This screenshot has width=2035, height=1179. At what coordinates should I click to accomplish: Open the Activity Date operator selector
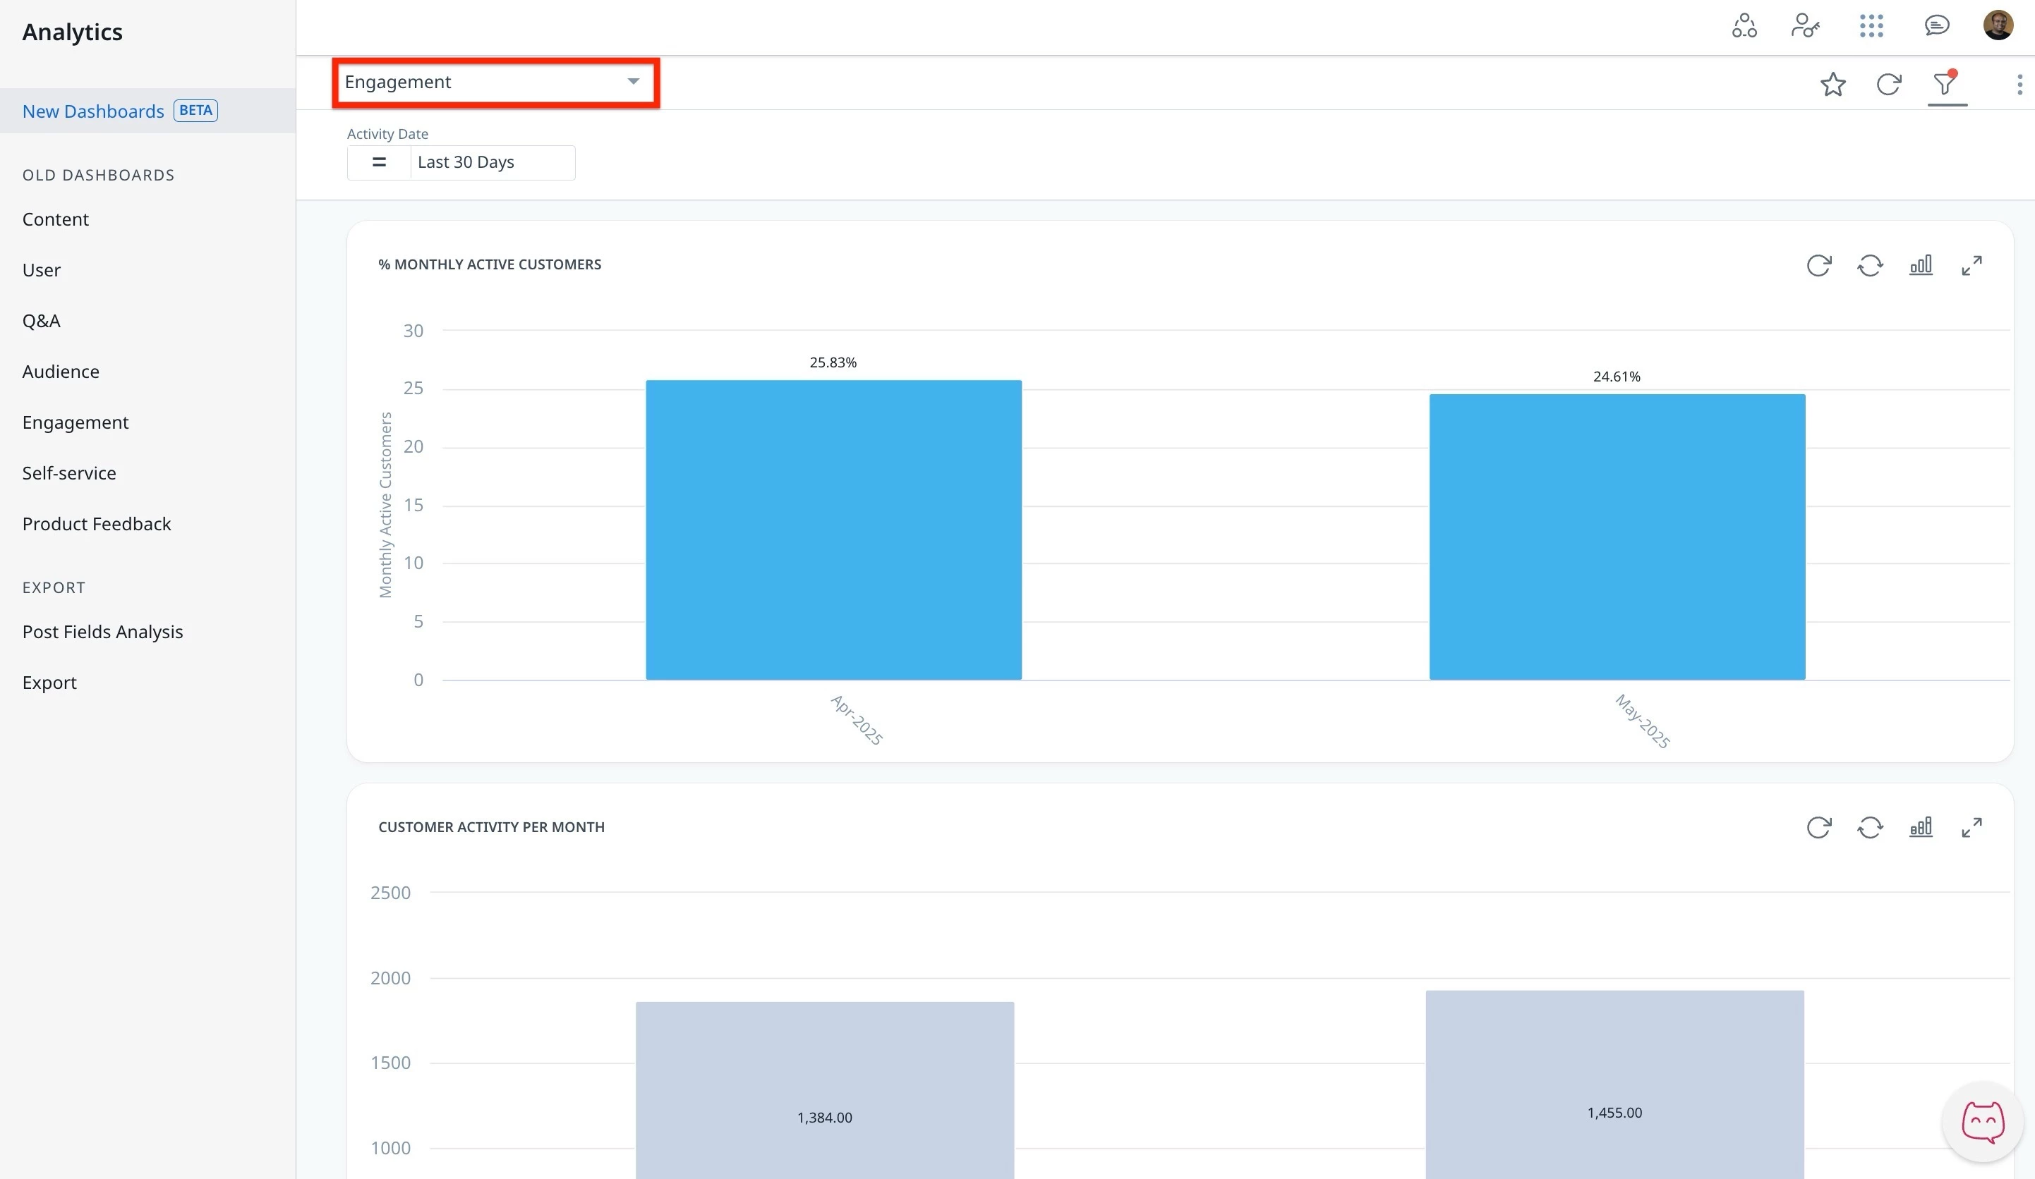(379, 162)
